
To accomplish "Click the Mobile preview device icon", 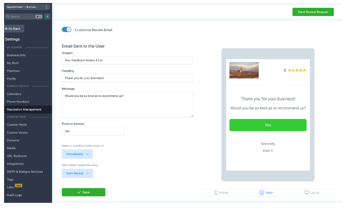I will coord(216,192).
